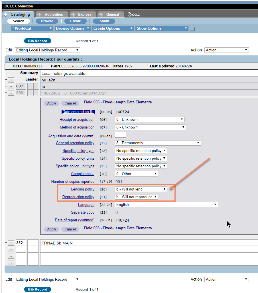Open the Completeness help link

83,174
